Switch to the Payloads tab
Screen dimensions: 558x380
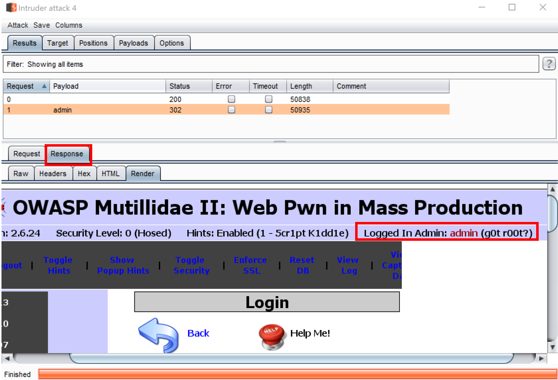point(133,43)
